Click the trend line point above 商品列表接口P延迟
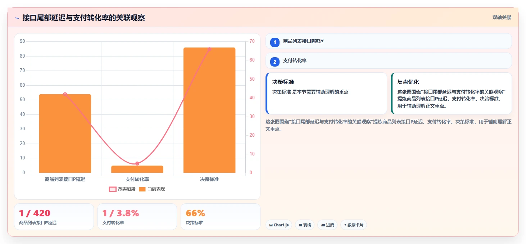Viewport: 526px width, 244px height. [65, 94]
